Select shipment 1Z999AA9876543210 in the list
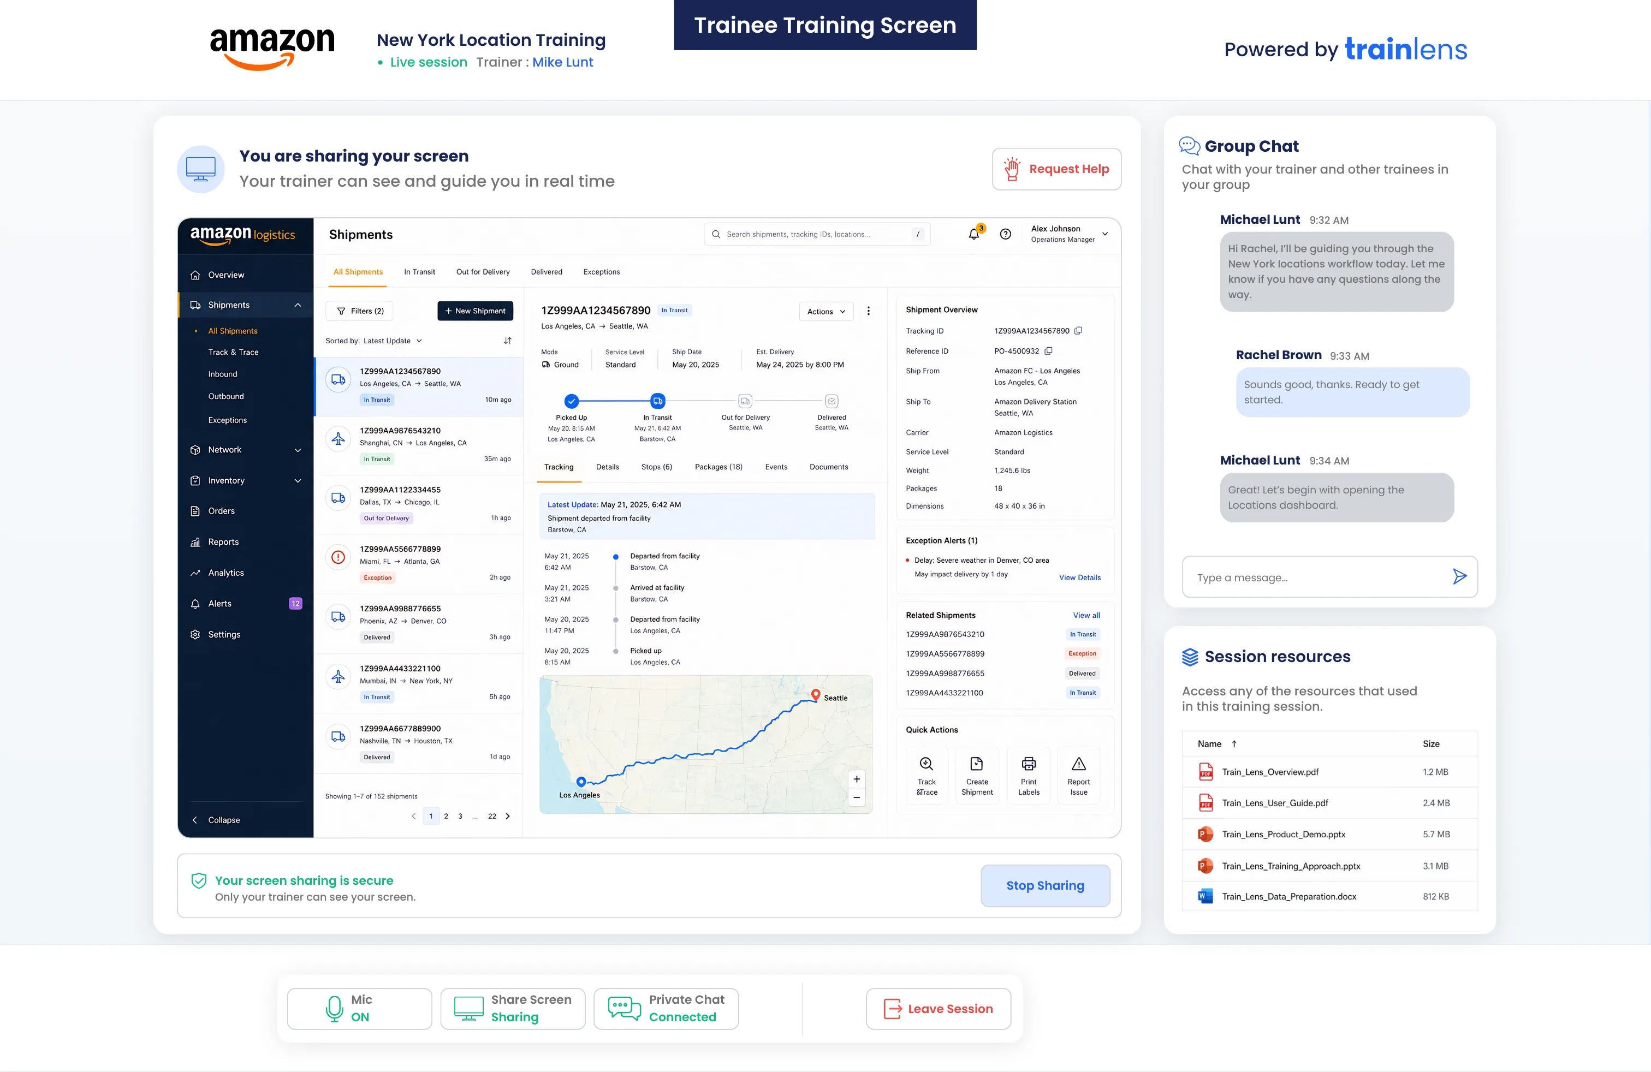The image size is (1651, 1072). pos(418,445)
